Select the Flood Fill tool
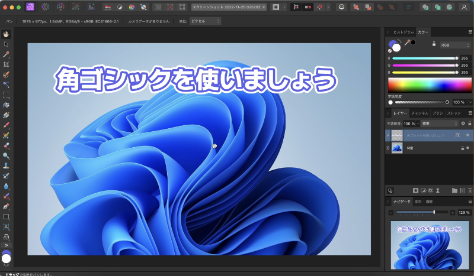 (x=6, y=105)
